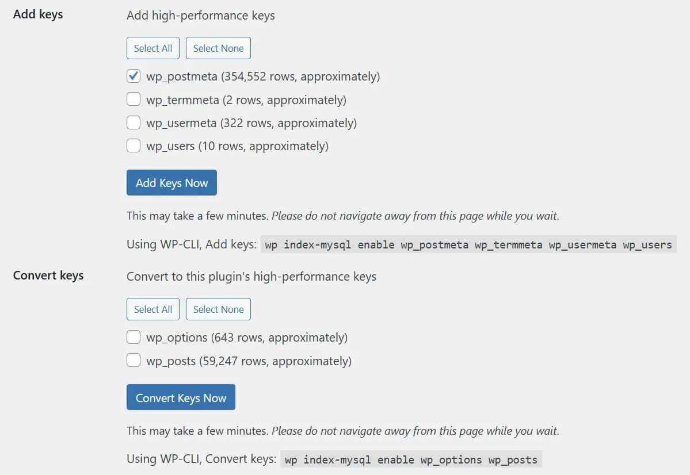Click the "Add high-performance keys" description text
Image resolution: width=690 pixels, height=475 pixels.
(201, 16)
